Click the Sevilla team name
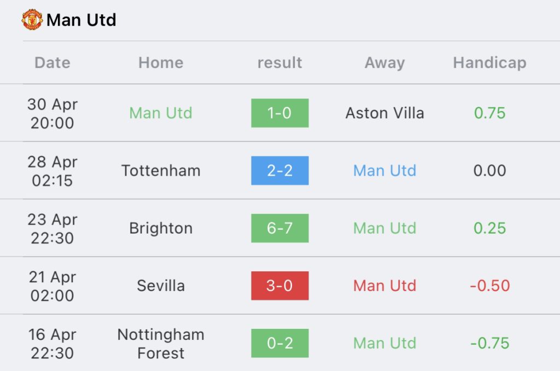The width and height of the screenshot is (560, 371). point(161,286)
